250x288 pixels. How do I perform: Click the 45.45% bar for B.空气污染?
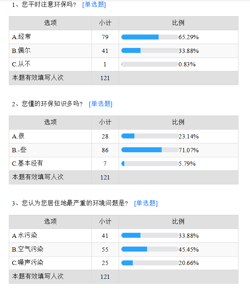pyautogui.click(x=150, y=249)
